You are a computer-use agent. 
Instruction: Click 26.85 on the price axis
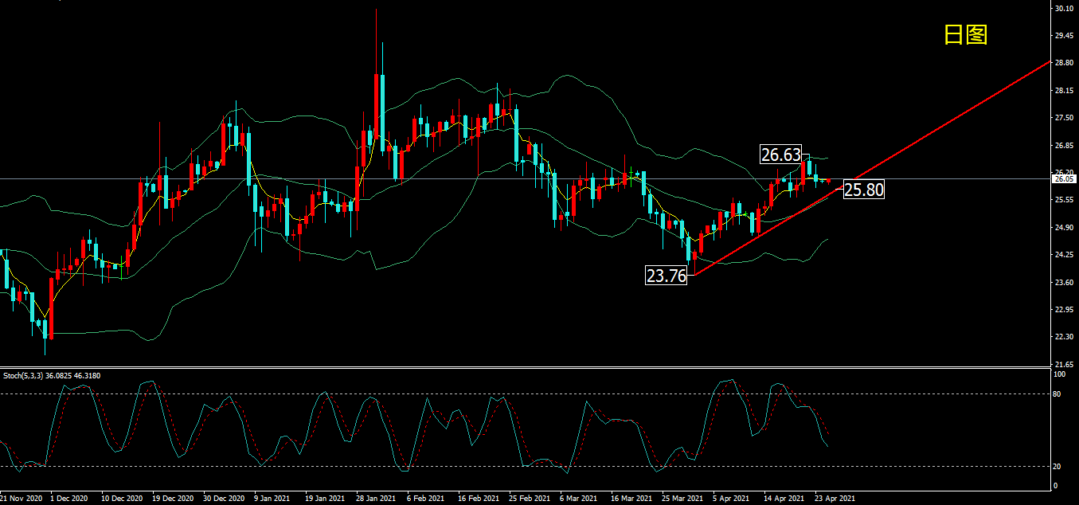point(1064,146)
